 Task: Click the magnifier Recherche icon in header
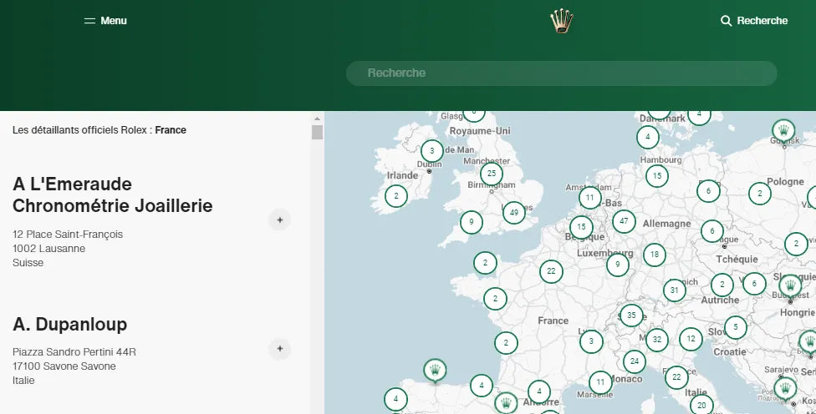pyautogui.click(x=726, y=21)
